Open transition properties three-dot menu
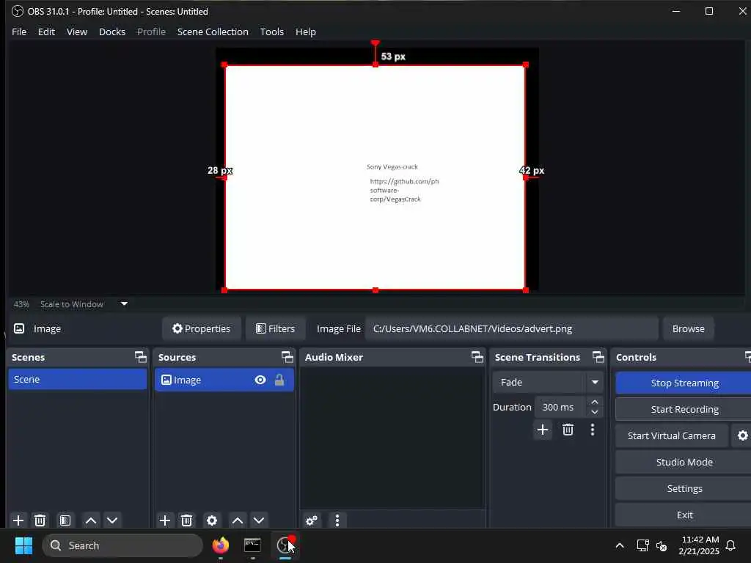 593,430
